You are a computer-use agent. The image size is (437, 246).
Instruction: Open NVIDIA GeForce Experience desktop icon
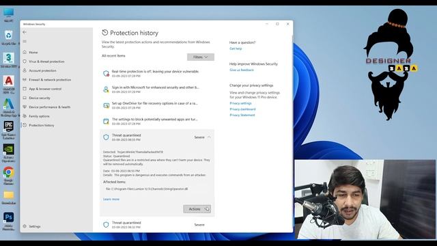(x=9, y=153)
